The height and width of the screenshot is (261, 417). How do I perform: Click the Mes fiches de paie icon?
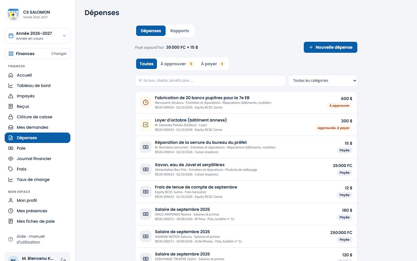tap(11, 221)
